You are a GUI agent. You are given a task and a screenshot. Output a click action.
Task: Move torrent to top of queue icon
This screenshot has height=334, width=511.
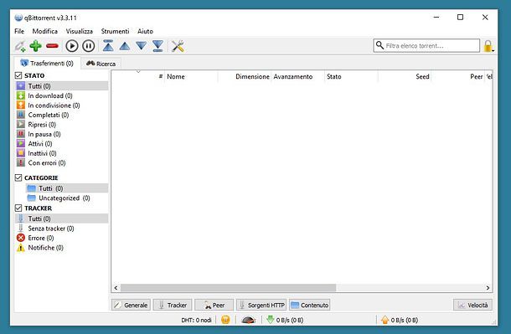pos(108,46)
